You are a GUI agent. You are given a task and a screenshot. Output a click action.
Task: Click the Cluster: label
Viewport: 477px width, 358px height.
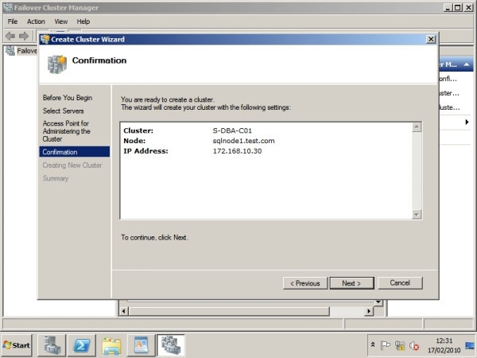pos(138,131)
